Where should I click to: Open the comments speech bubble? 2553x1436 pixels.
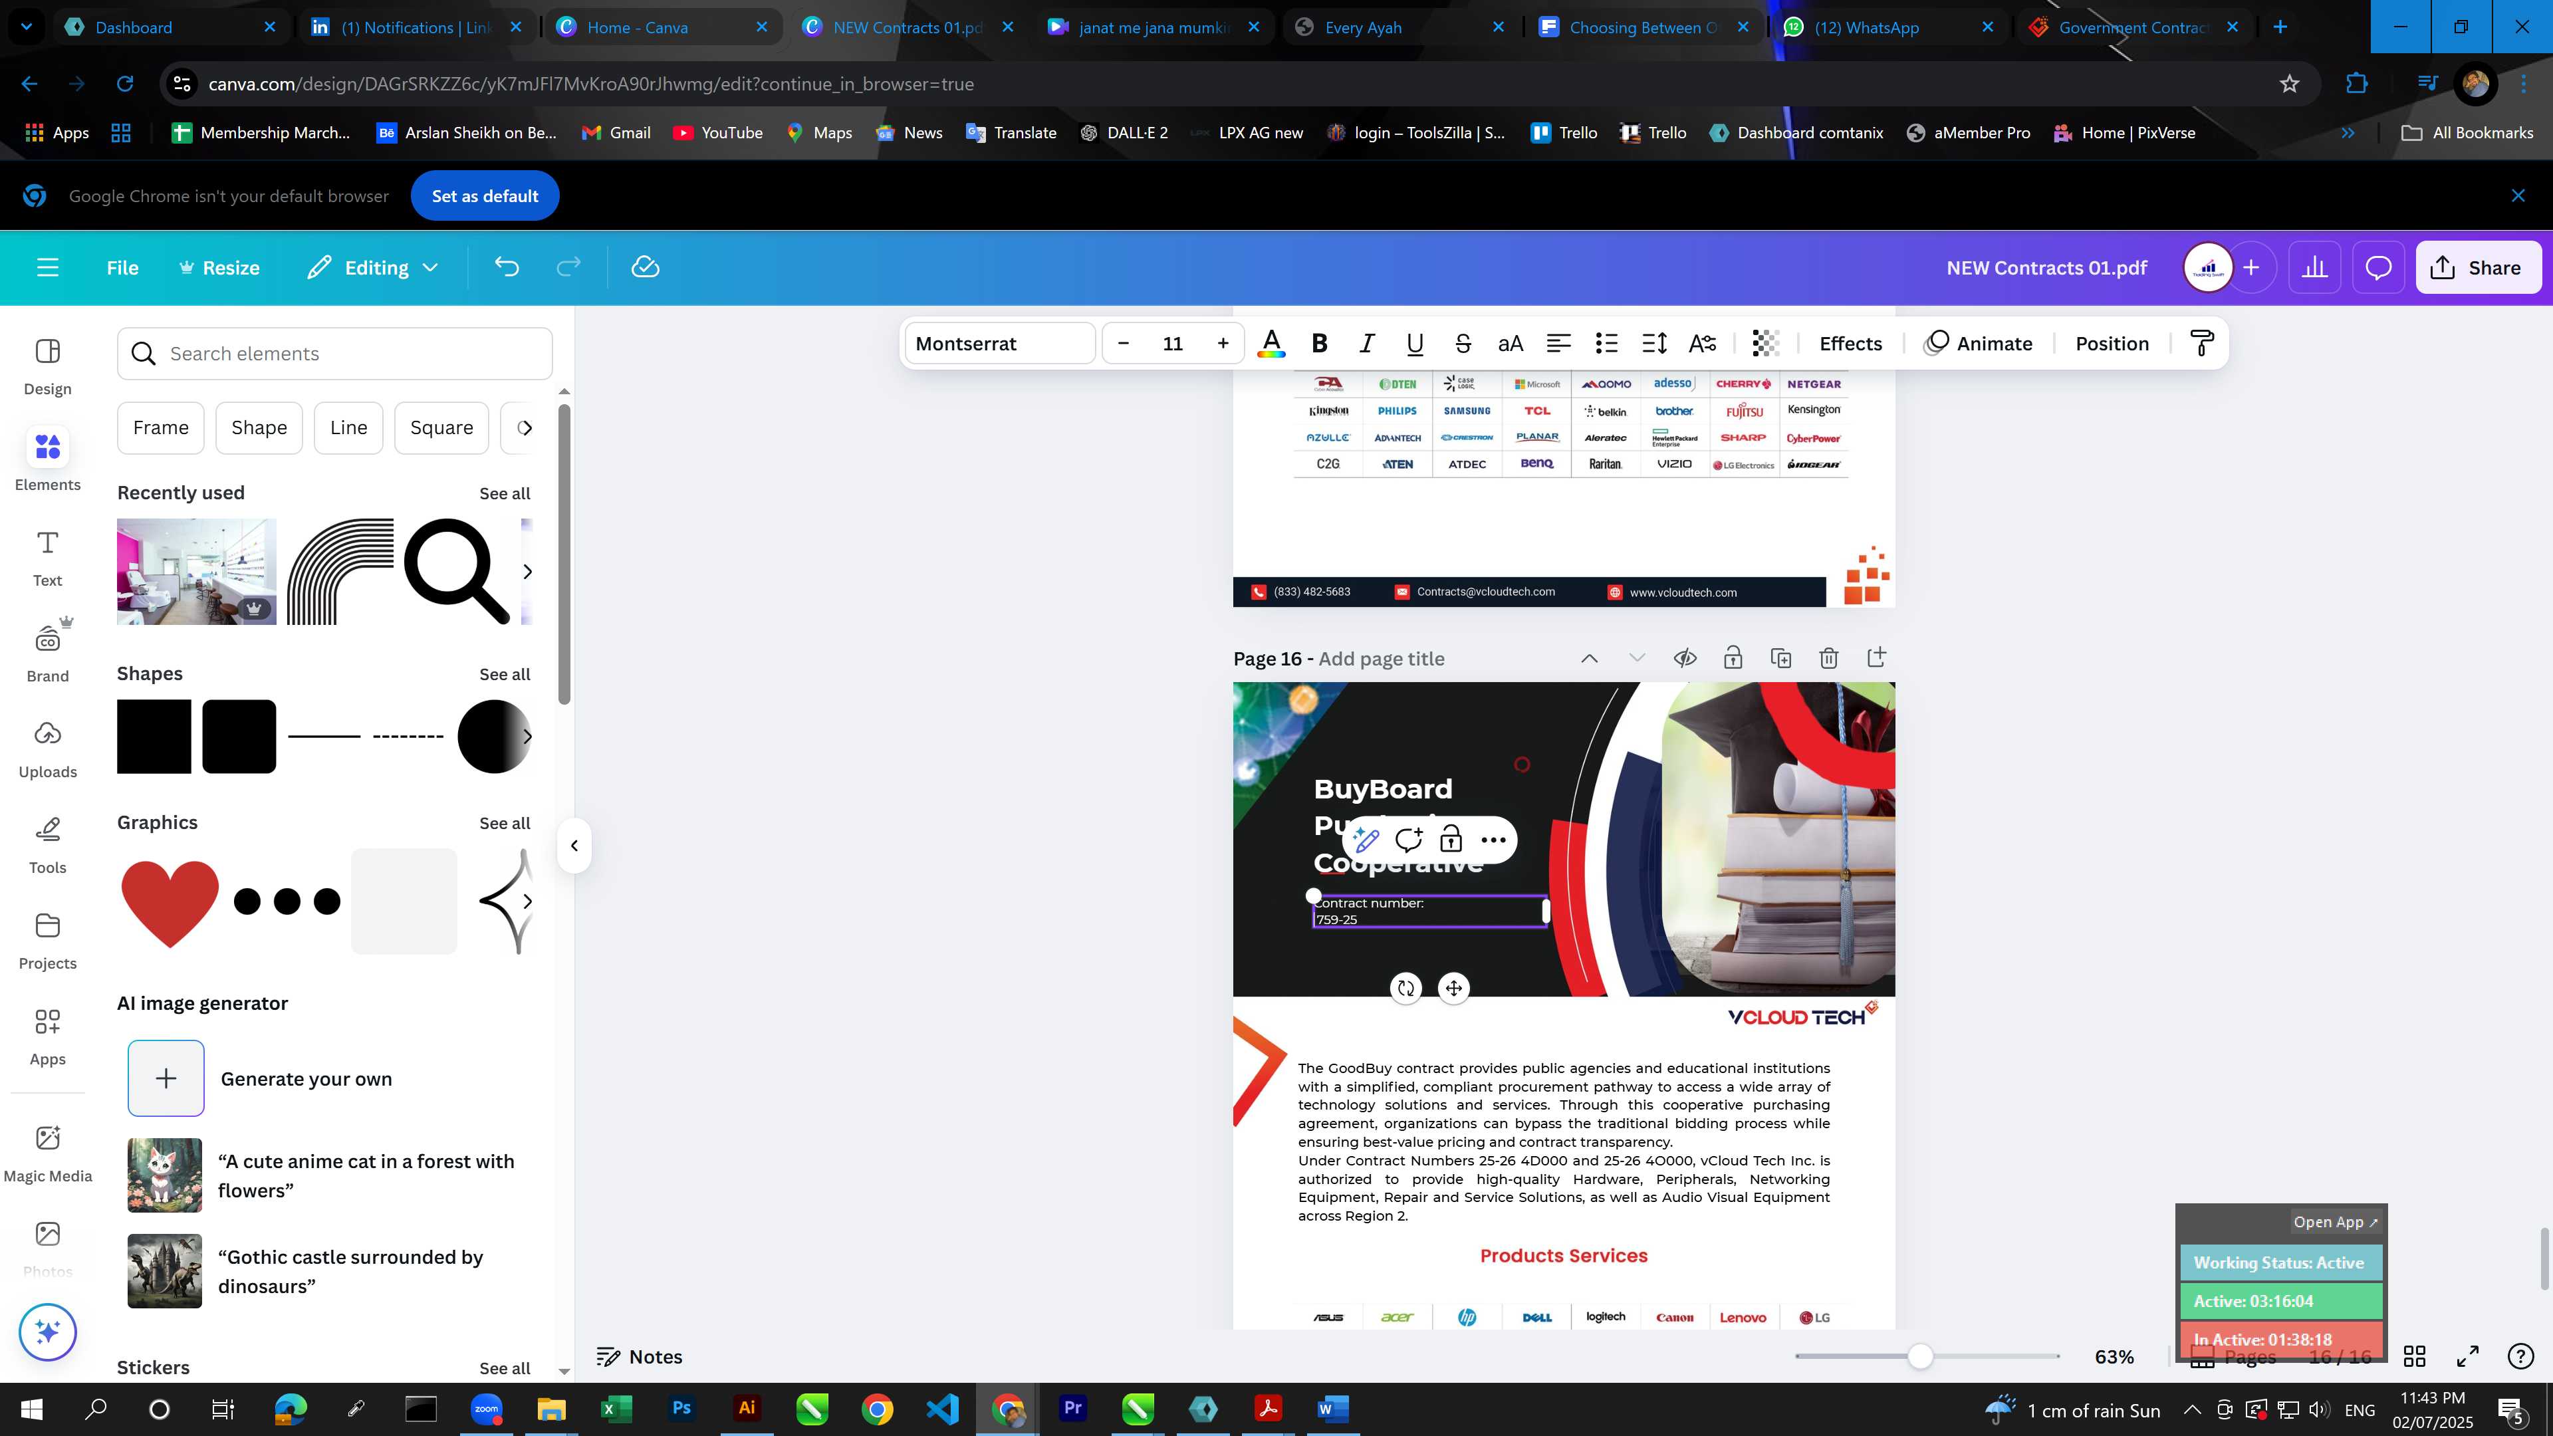tap(2379, 267)
